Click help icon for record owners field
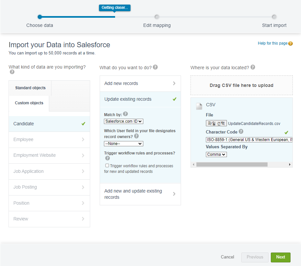The height and width of the screenshot is (266, 301). pos(136,136)
